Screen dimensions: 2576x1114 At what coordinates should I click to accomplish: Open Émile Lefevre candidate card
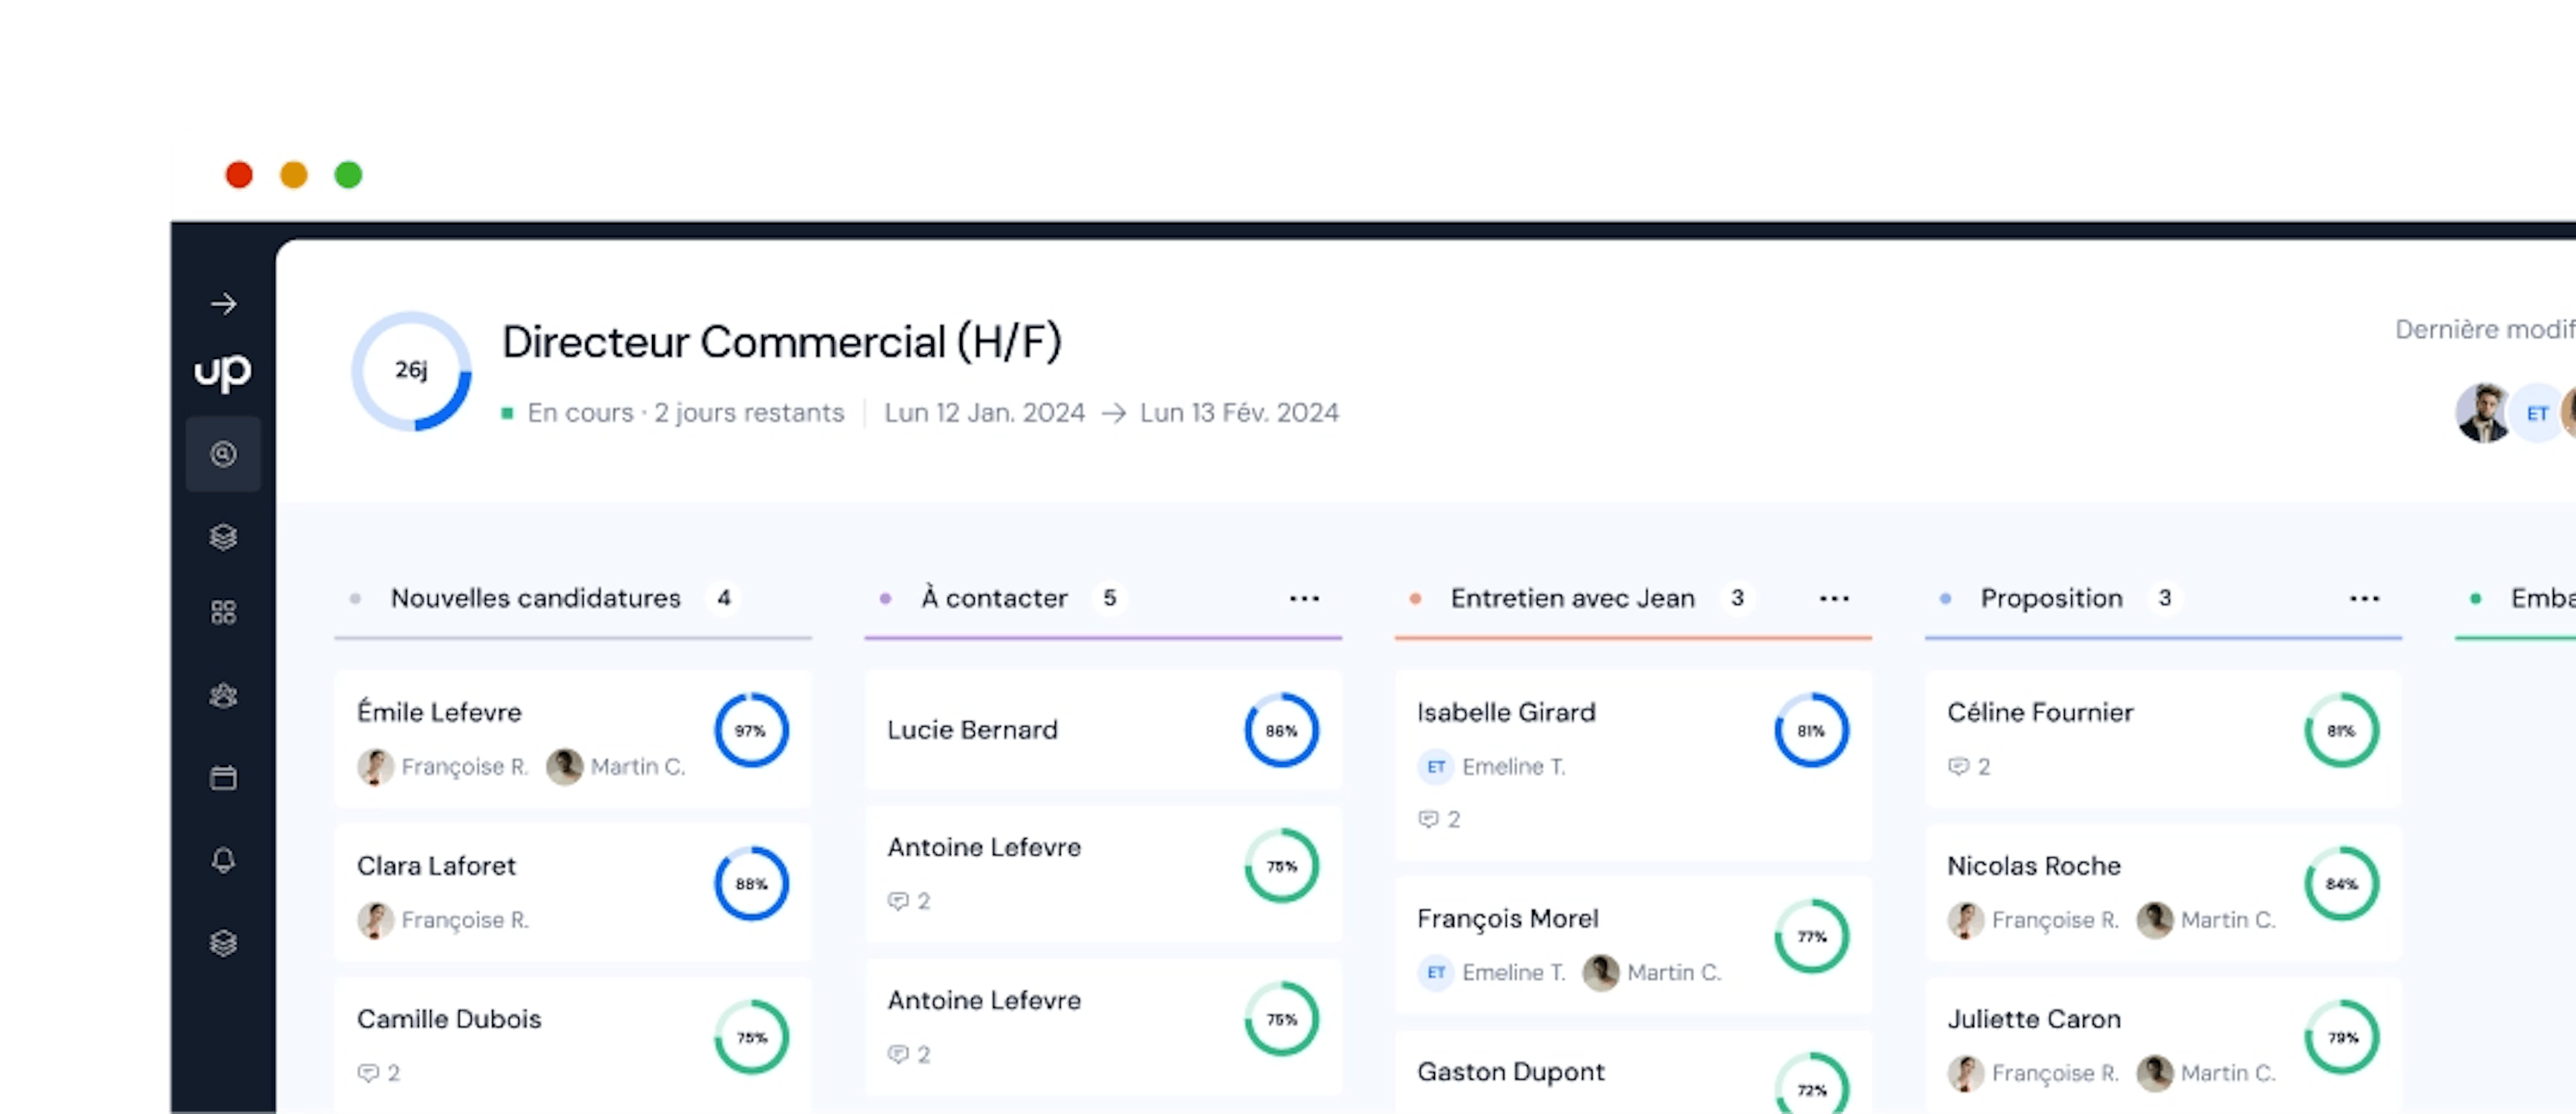tap(440, 712)
